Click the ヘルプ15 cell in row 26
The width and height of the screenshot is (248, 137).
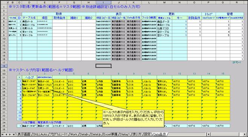pyautogui.click(x=223, y=95)
